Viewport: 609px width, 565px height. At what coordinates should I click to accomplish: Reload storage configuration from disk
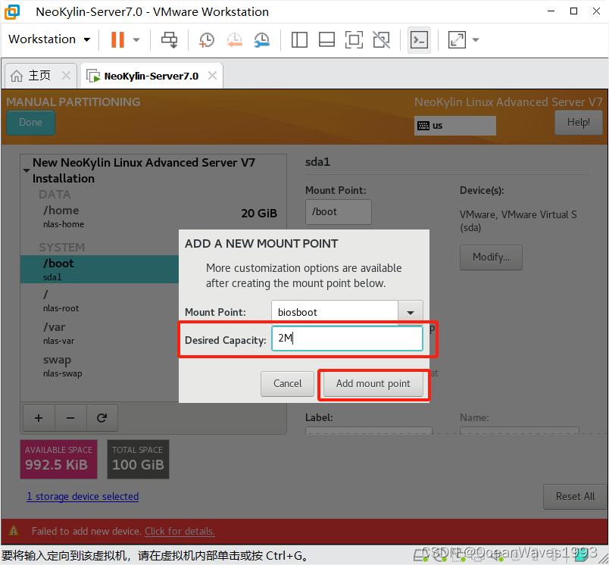(x=102, y=418)
